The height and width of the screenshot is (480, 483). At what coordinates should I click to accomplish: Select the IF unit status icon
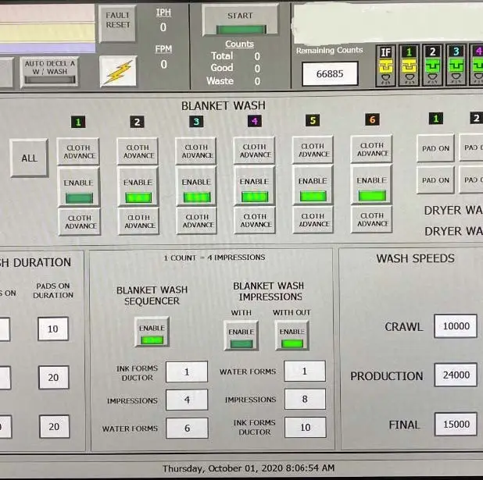coord(385,68)
